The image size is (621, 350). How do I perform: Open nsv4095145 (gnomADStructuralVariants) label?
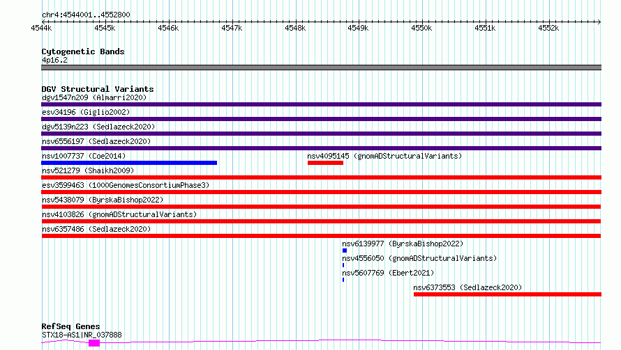point(384,156)
